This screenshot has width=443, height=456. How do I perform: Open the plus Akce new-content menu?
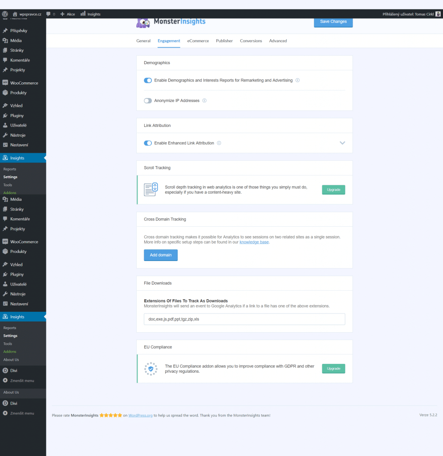point(67,14)
